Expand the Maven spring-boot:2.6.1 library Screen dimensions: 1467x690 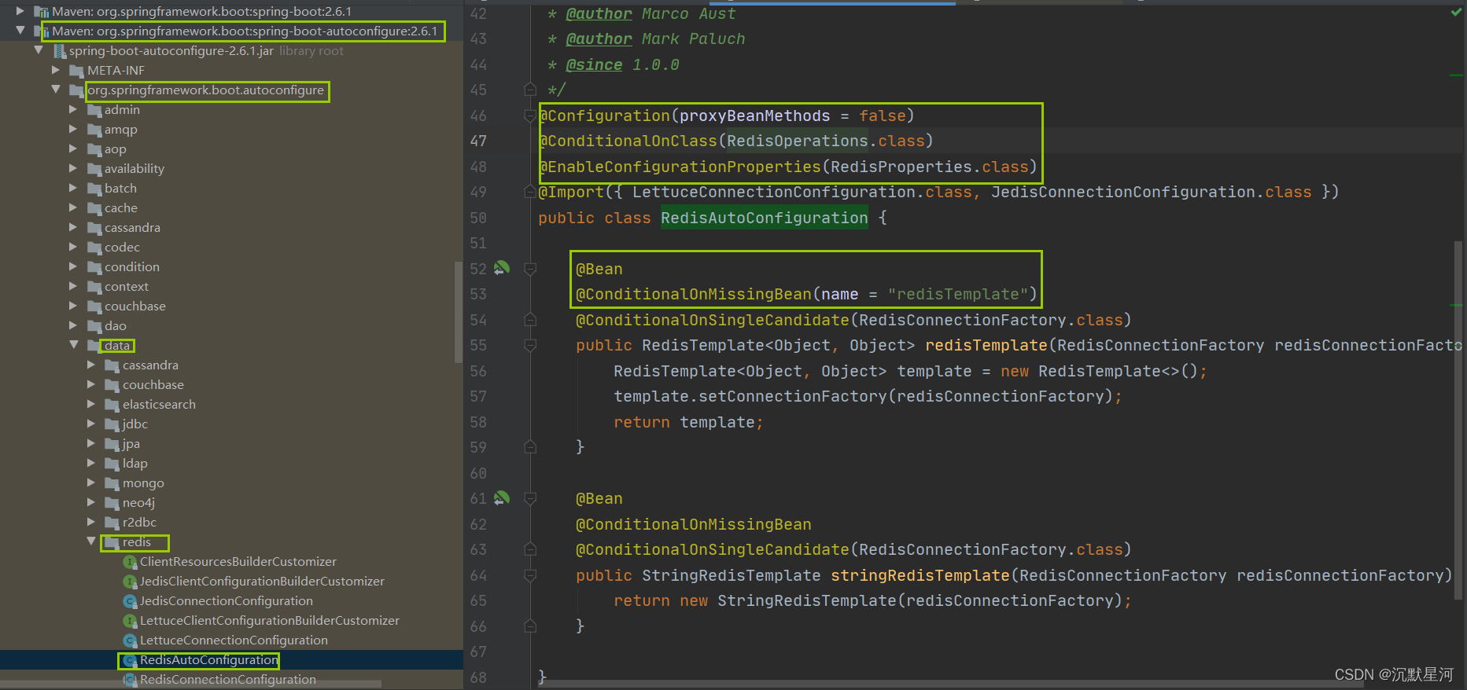point(20,12)
